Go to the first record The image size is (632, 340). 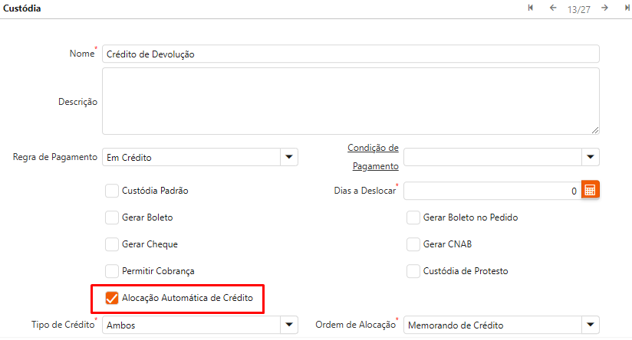(x=531, y=8)
